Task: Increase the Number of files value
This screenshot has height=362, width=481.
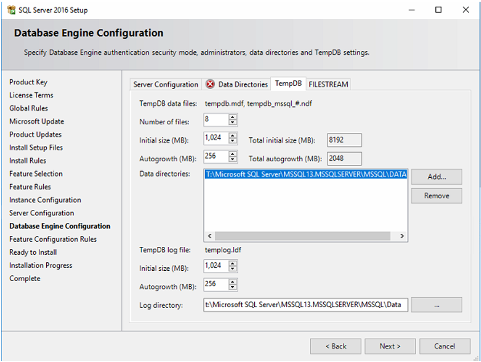Action: (233, 117)
